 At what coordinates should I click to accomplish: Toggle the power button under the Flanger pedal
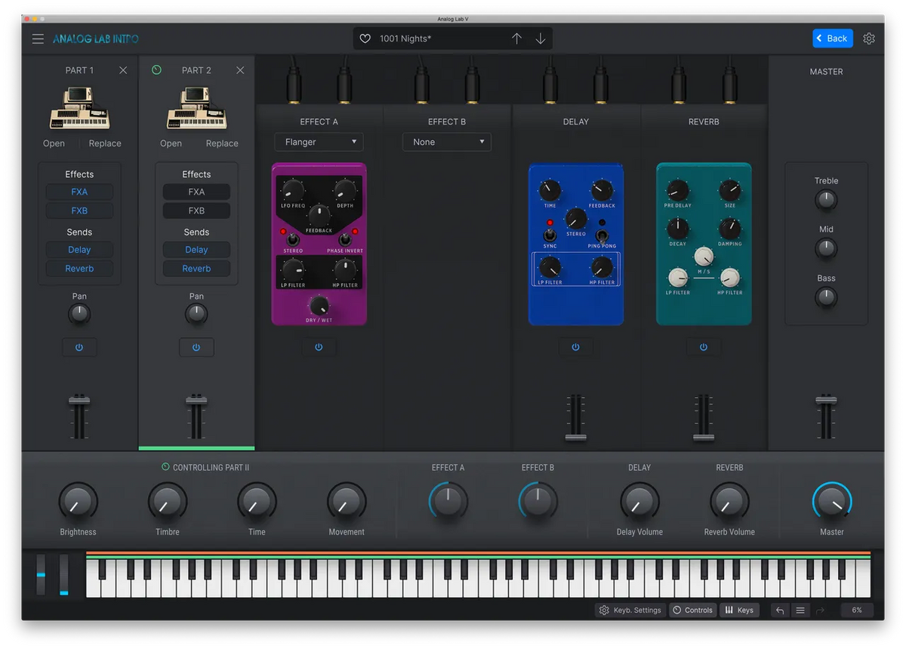tap(319, 347)
